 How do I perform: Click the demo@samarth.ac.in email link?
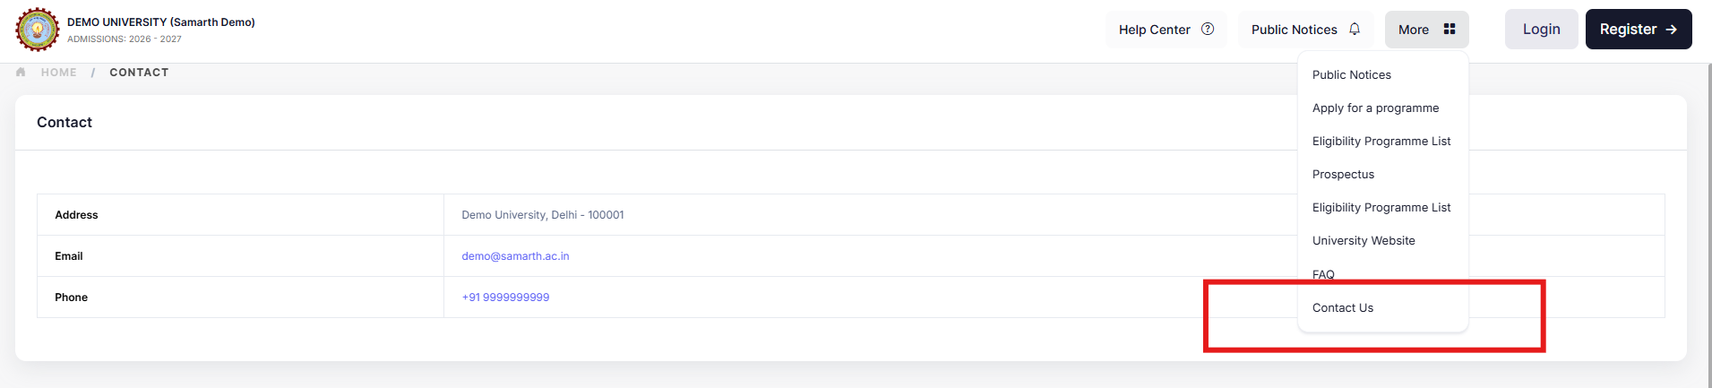pos(515,256)
